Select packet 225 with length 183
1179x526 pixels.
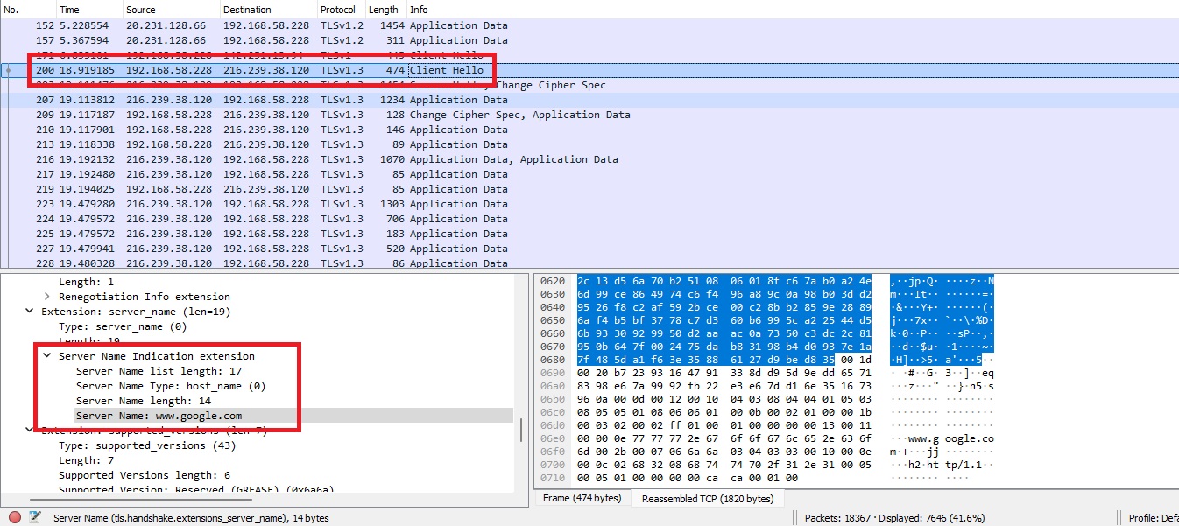pyautogui.click(x=589, y=234)
